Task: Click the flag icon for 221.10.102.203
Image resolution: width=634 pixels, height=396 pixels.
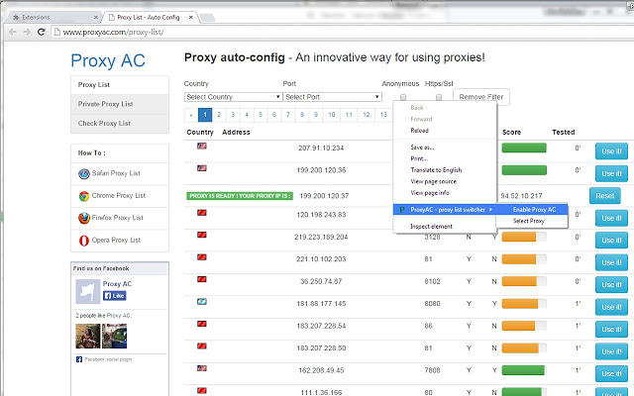Action: tap(202, 257)
